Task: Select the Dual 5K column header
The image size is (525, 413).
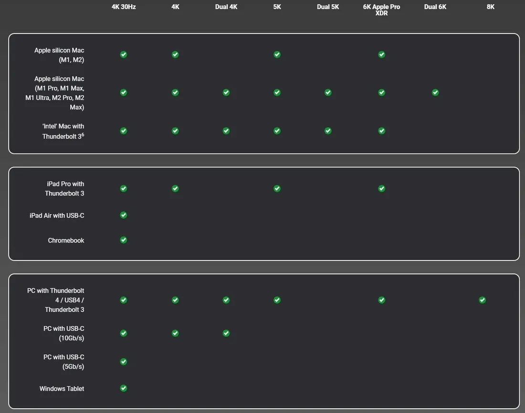Action: click(x=328, y=7)
